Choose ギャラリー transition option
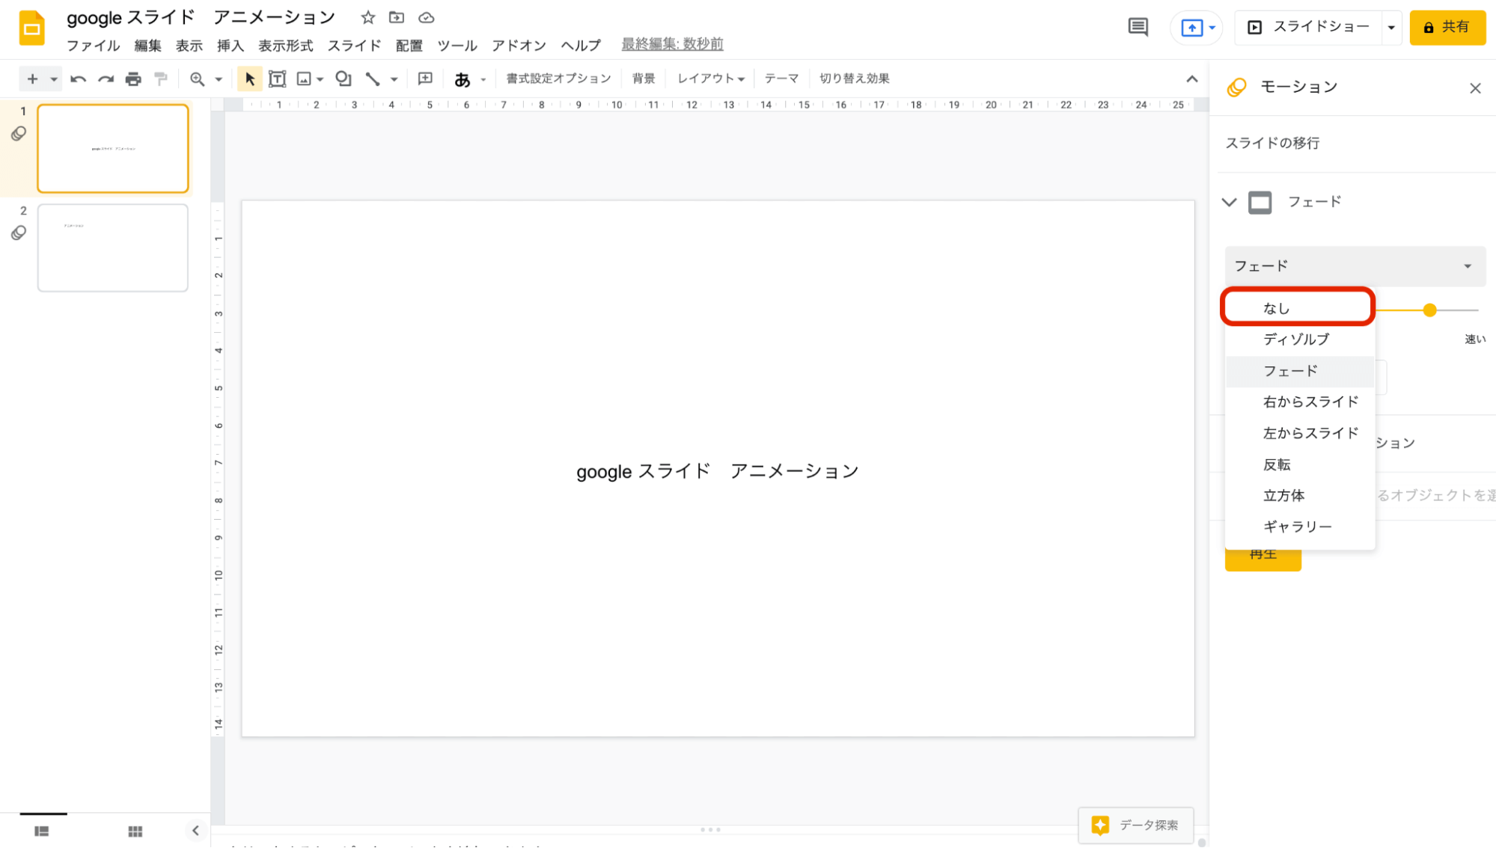Image resolution: width=1496 pixels, height=848 pixels. click(x=1299, y=527)
